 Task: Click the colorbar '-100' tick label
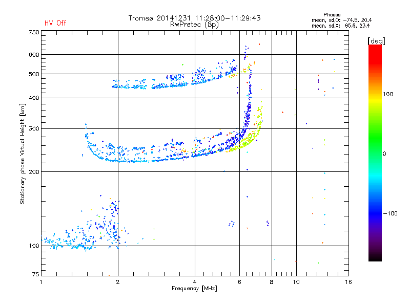pyautogui.click(x=390, y=213)
